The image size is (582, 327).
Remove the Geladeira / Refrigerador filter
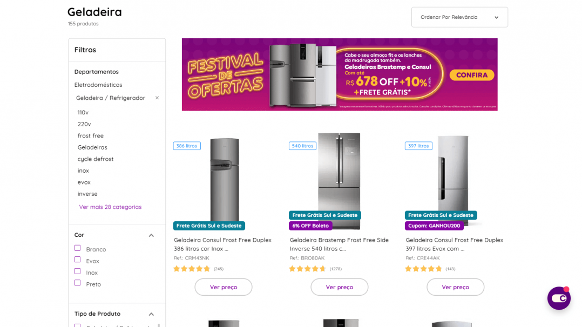pos(157,98)
